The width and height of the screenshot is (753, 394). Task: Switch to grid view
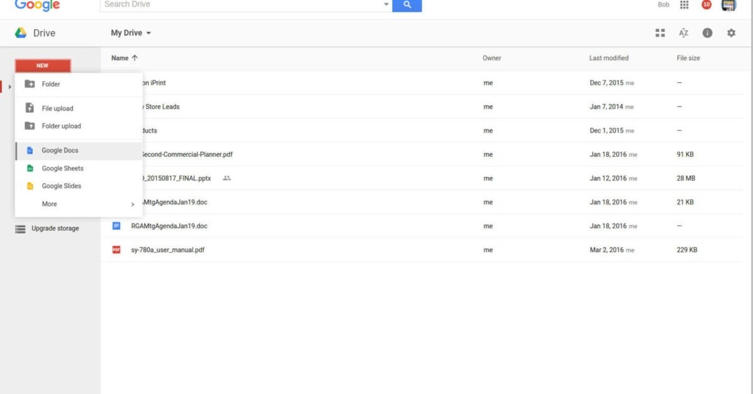660,33
